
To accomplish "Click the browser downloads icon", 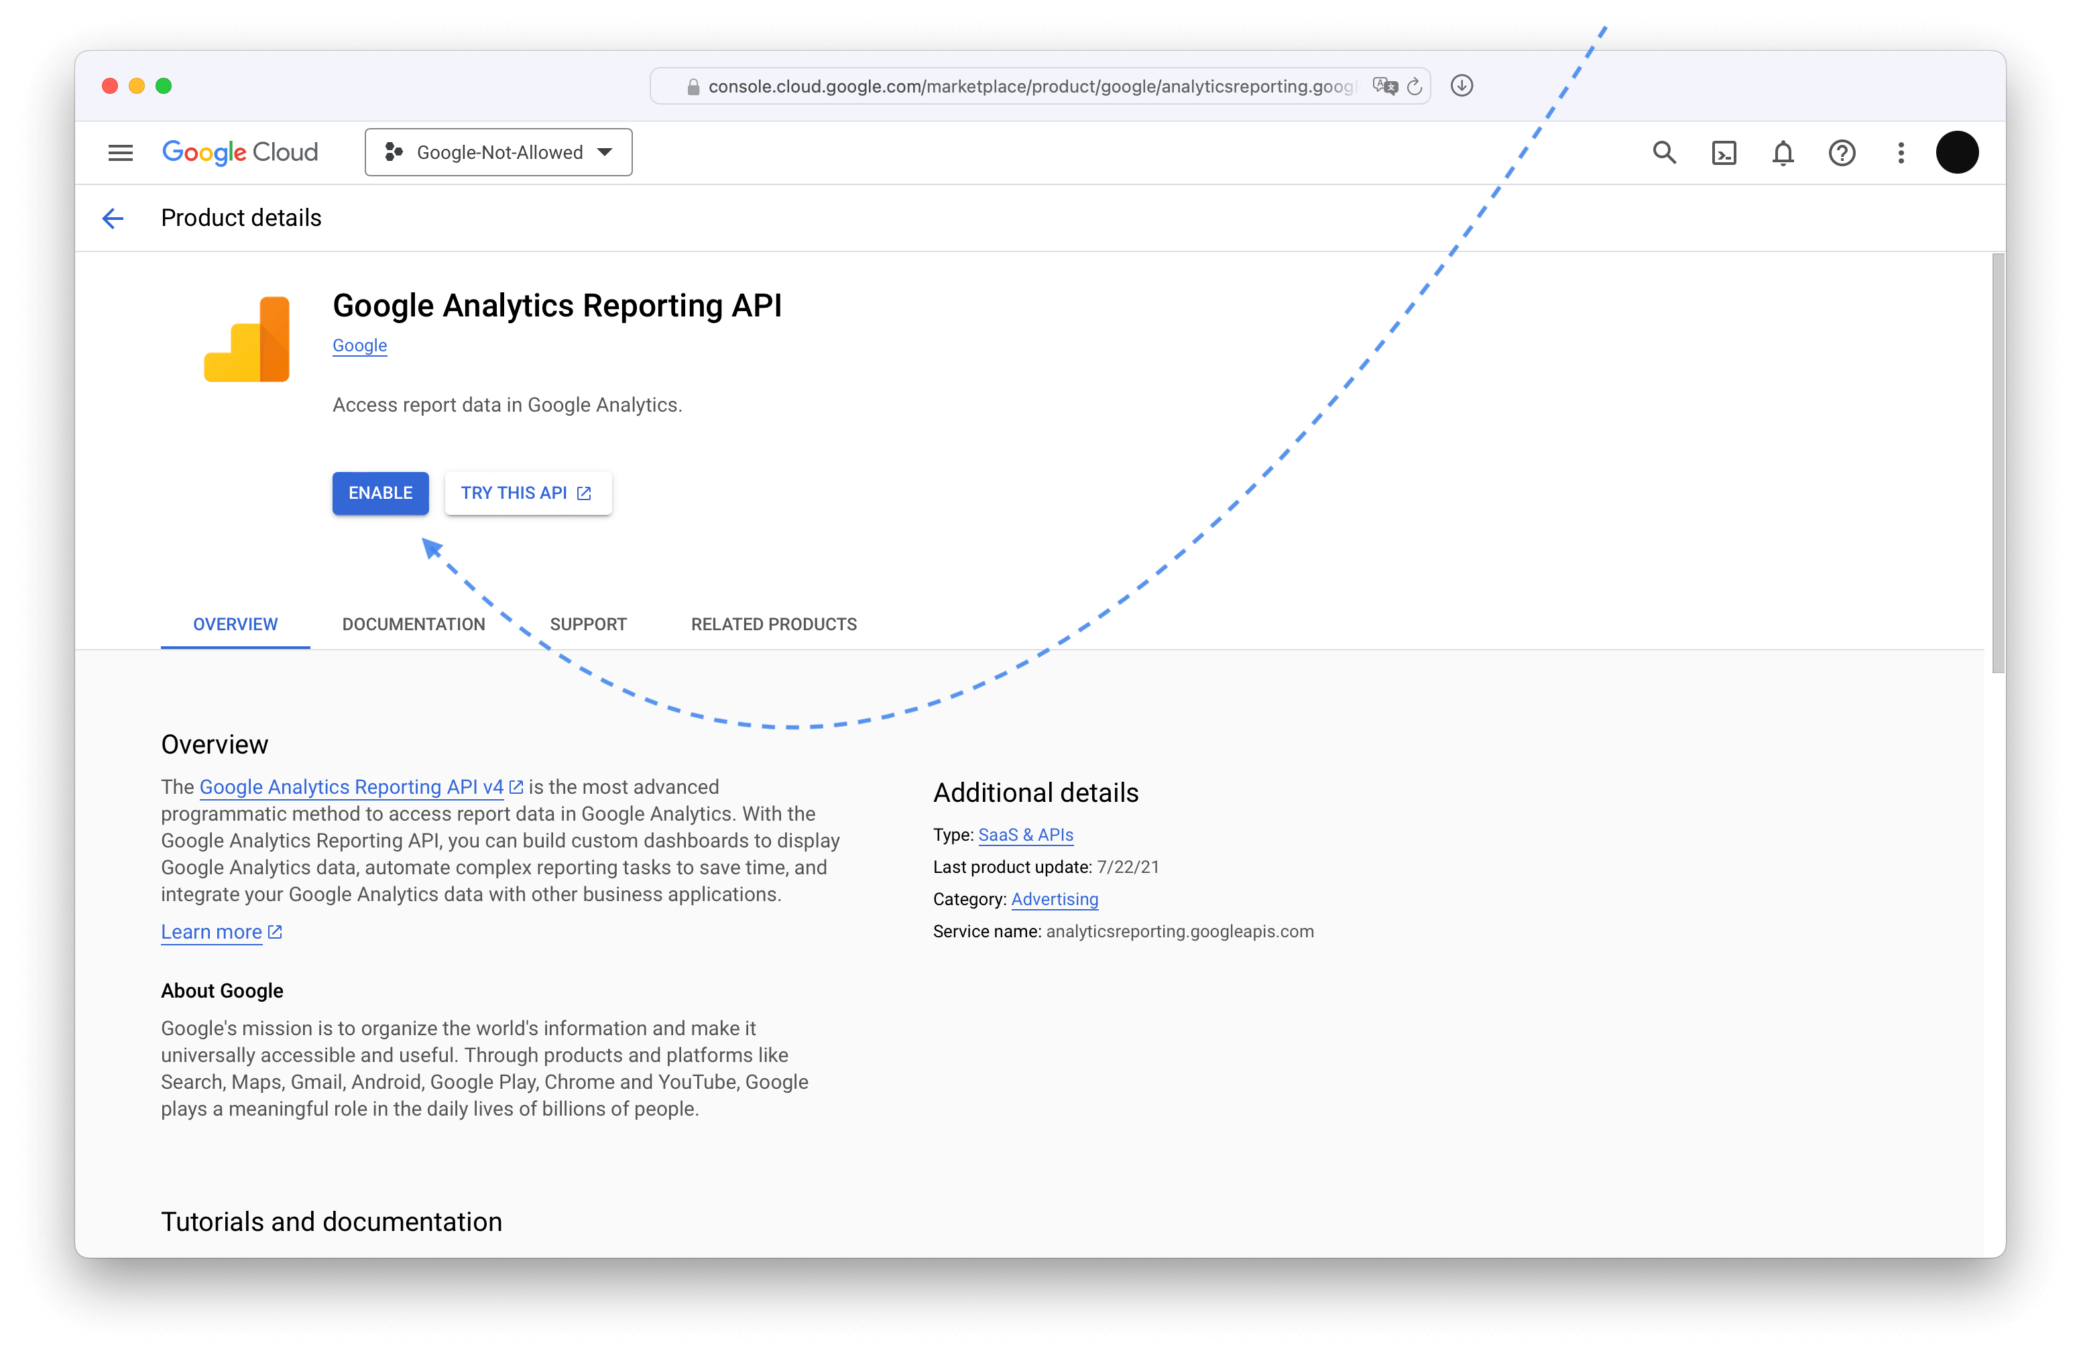I will pyautogui.click(x=1461, y=86).
